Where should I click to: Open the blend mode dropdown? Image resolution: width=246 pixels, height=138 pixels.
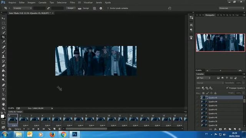coord(210,83)
